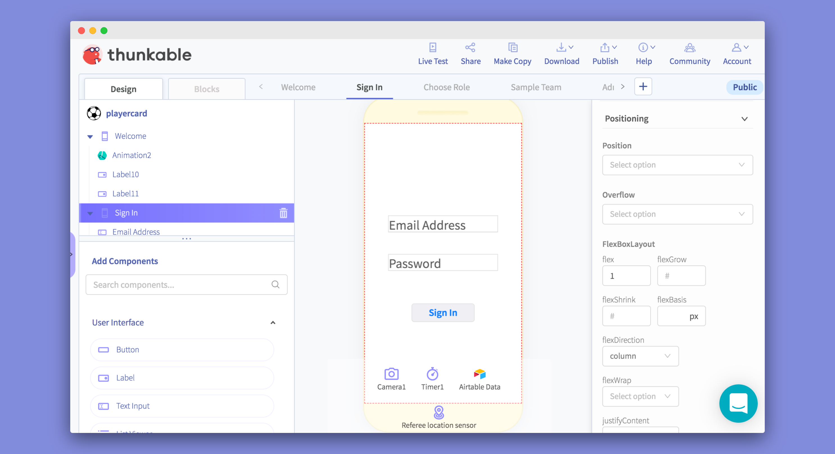
Task: Select Animation2 in component tree
Action: point(131,155)
